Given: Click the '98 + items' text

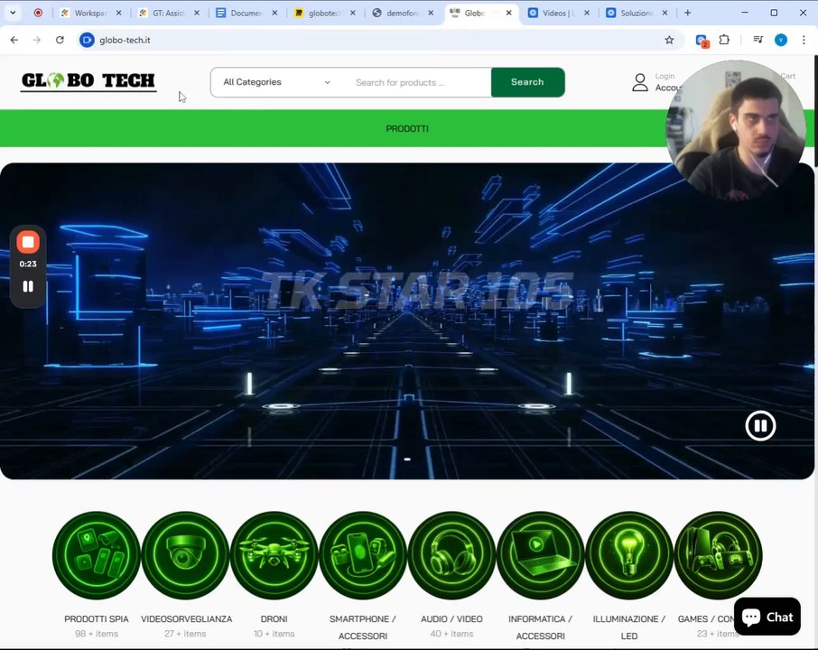Looking at the screenshot, I should click(97, 634).
